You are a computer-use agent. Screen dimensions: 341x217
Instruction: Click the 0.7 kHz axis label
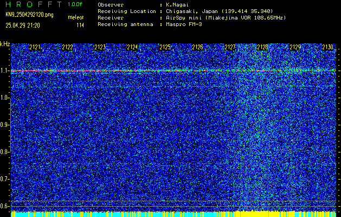coord(4,179)
